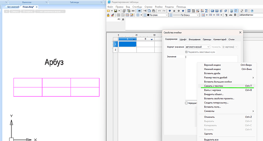Undo the last action in the table editor
Viewport: 263px width, 141px height.
pyautogui.click(x=159, y=11)
